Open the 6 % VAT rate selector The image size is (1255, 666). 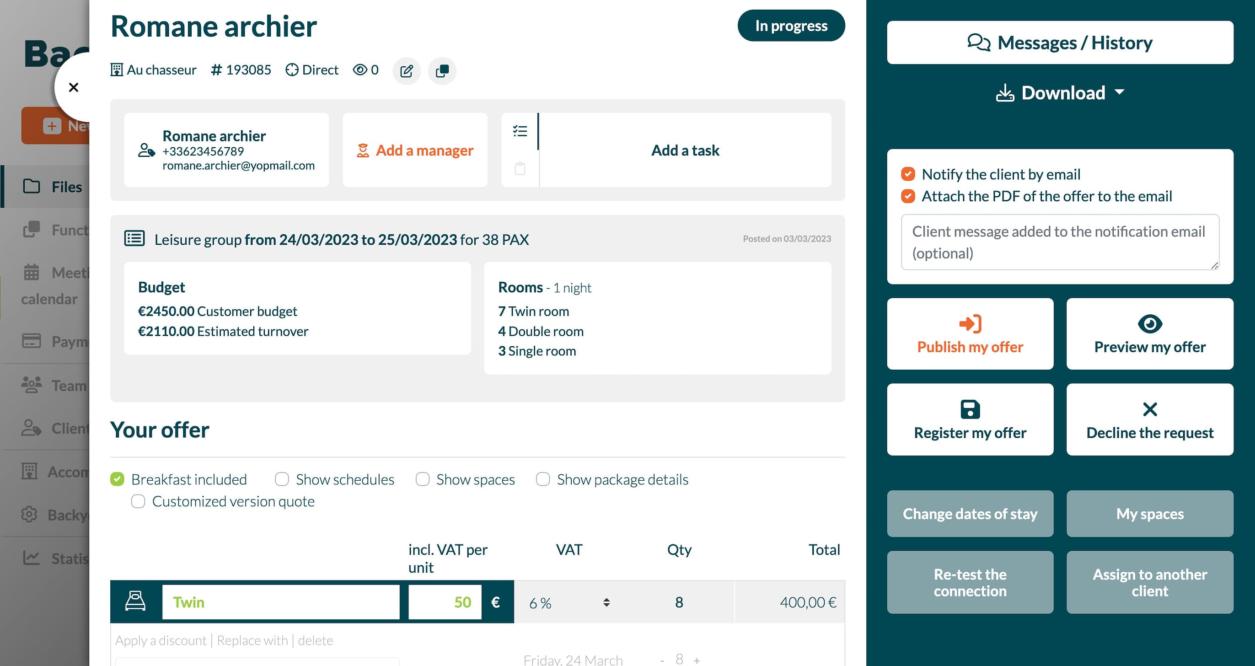point(569,603)
